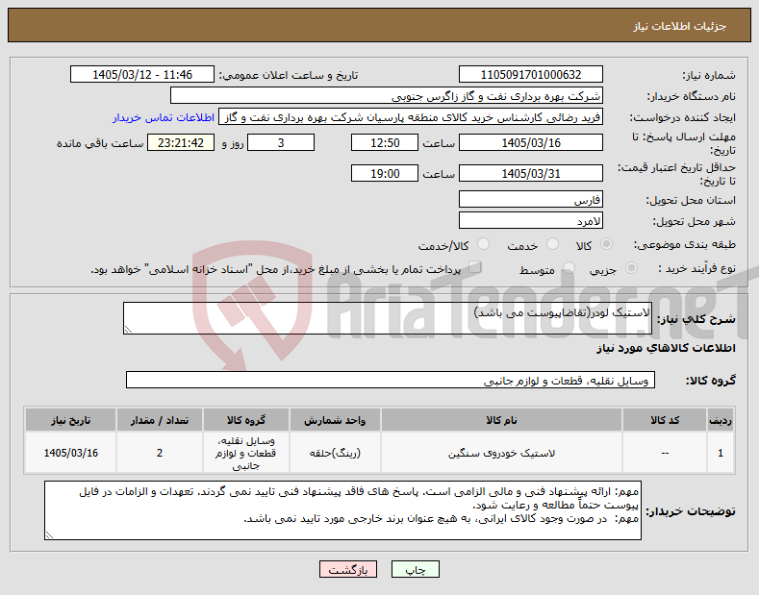Click the table date cell 1405/03/16
Screen dimensions: 759x595
pyautogui.click(x=70, y=454)
